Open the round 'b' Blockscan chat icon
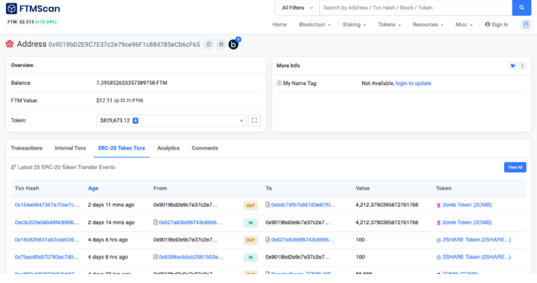The height and width of the screenshot is (283, 537). tap(233, 44)
